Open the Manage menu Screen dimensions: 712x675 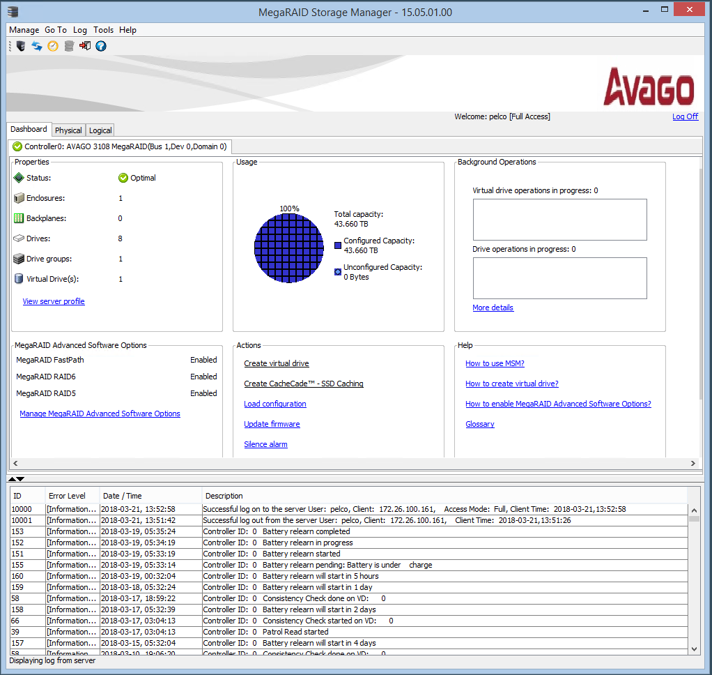point(24,30)
